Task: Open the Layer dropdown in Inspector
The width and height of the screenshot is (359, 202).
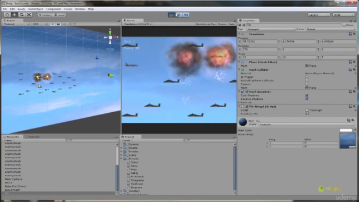Action: coord(331,29)
